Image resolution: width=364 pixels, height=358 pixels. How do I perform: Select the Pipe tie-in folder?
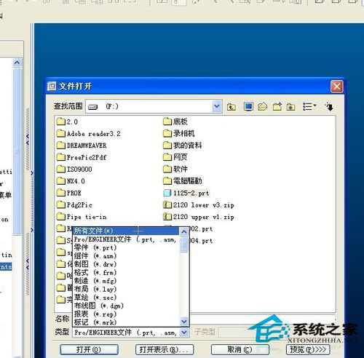[x=82, y=217]
